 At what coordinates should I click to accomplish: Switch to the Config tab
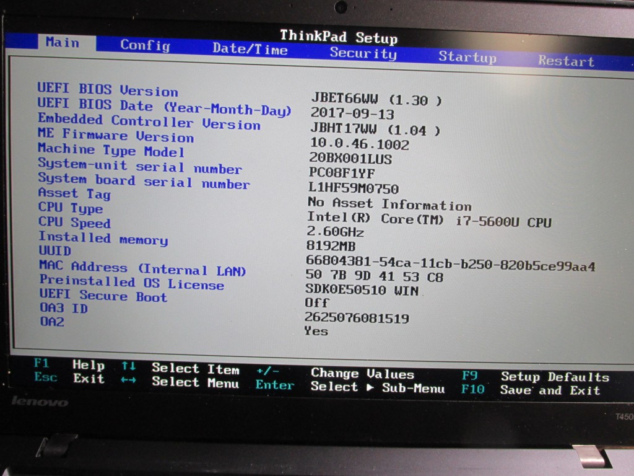(x=145, y=45)
